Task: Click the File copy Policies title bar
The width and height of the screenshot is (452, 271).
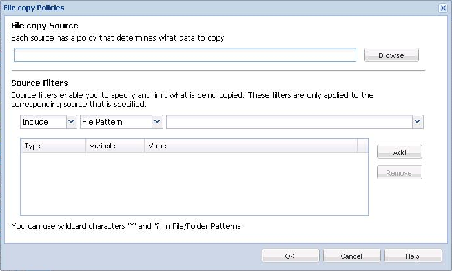Action: [194, 7]
